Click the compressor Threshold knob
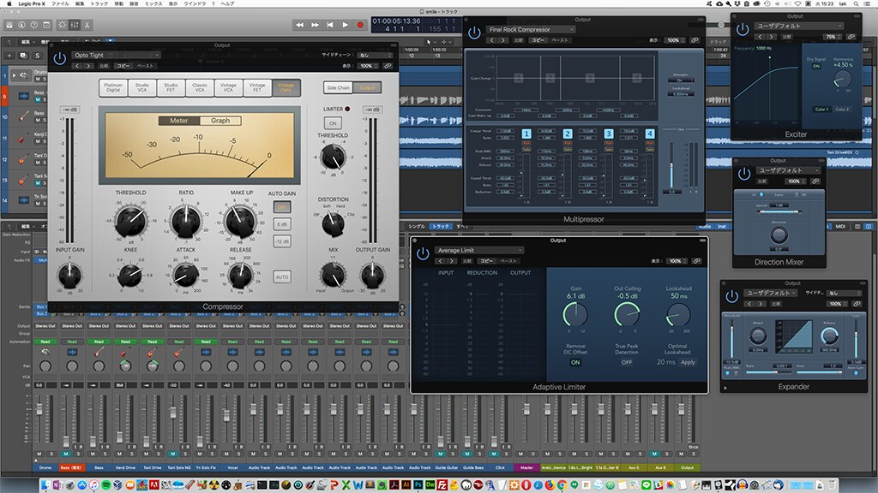 click(130, 221)
